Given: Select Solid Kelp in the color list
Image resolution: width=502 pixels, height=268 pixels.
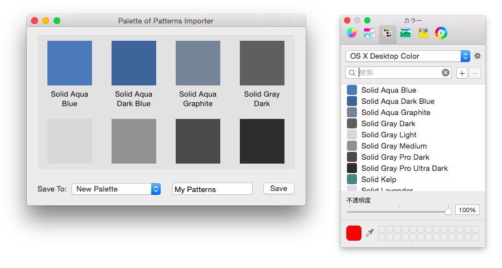Looking at the screenshot, I should tap(379, 179).
